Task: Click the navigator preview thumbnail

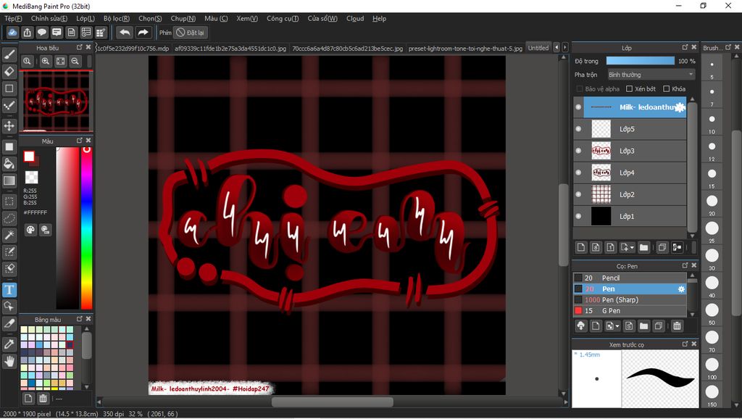Action: pos(57,101)
